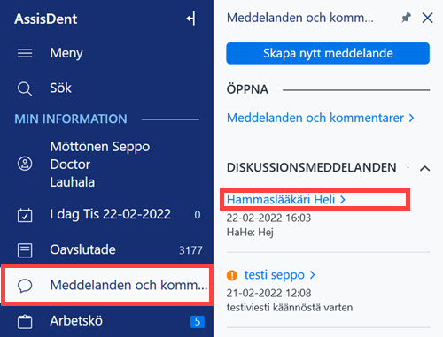Click preview testiviesti käännöstä varten
This screenshot has height=337, width=443.
(x=290, y=308)
